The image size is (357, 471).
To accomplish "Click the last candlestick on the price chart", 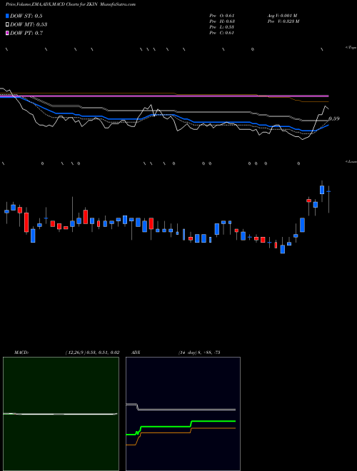I will coord(328,191).
